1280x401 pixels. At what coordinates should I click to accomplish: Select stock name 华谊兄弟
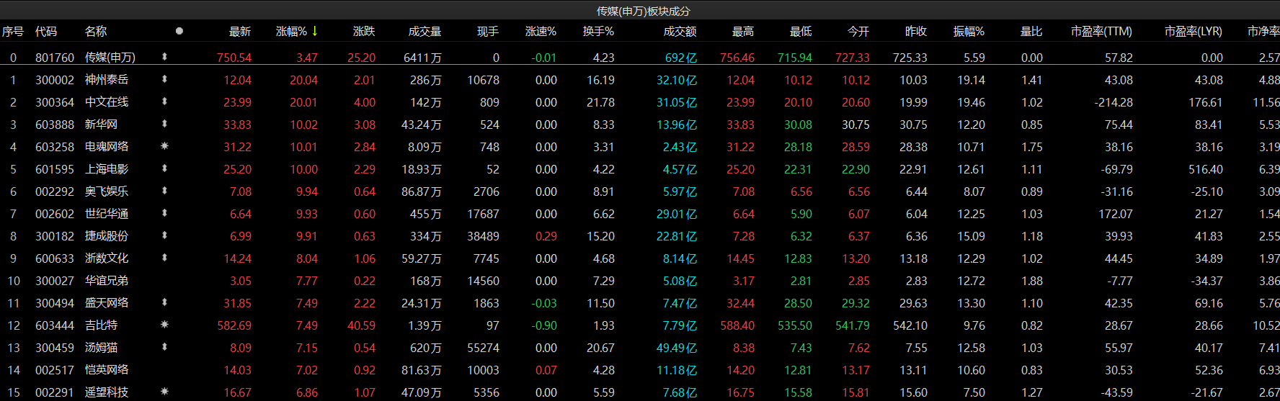click(107, 281)
